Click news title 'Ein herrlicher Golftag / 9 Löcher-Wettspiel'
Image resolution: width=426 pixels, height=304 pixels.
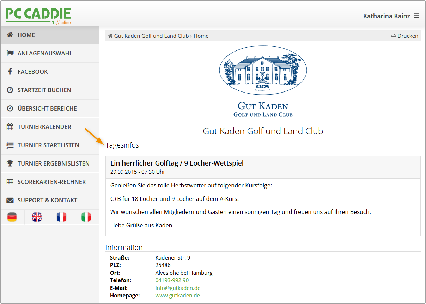pyautogui.click(x=177, y=163)
